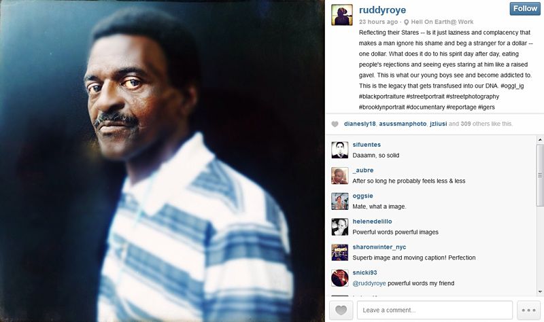Open the dianesly18 liker link
Image resolution: width=544 pixels, height=322 pixels.
pyautogui.click(x=360, y=124)
